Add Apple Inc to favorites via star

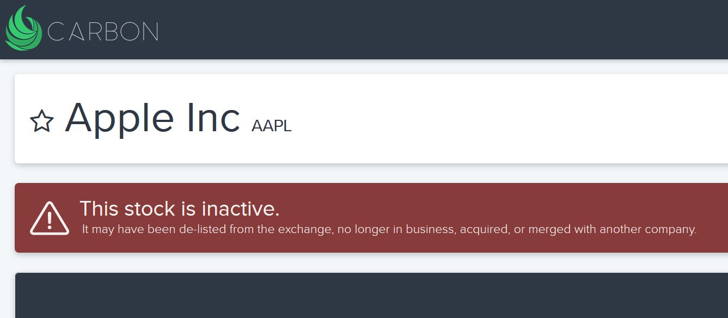click(42, 121)
